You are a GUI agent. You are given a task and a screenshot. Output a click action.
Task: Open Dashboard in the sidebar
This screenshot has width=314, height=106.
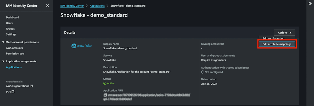tap(13, 17)
